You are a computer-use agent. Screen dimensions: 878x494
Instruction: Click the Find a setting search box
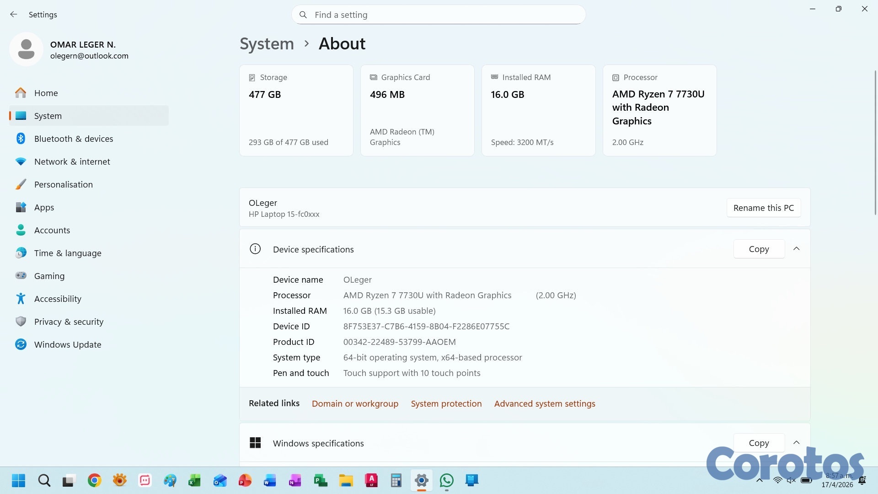[439, 15]
